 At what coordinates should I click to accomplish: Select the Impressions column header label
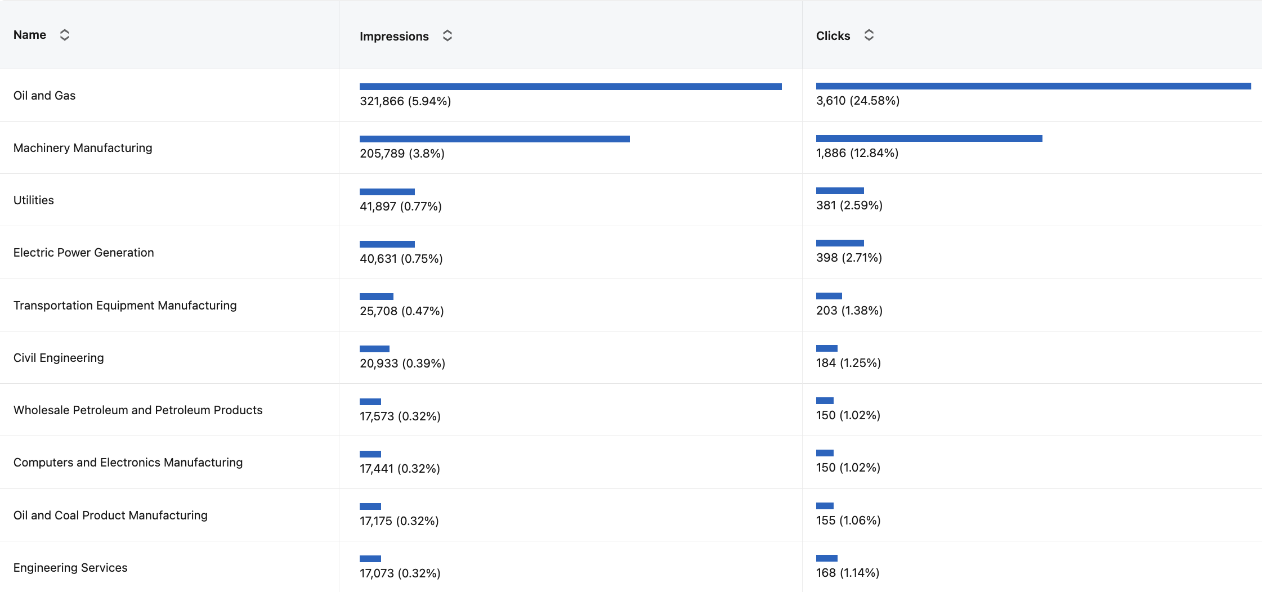394,36
